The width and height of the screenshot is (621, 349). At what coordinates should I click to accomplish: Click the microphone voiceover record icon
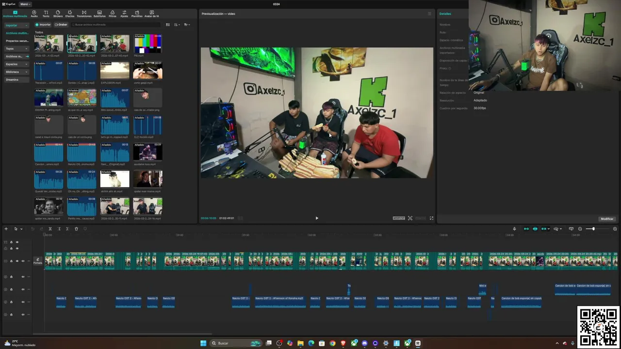coord(514,229)
